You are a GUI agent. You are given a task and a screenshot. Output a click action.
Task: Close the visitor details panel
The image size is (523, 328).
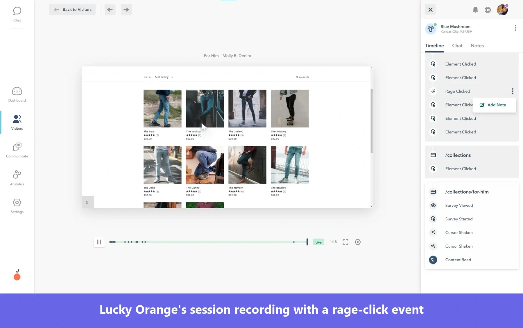click(430, 10)
